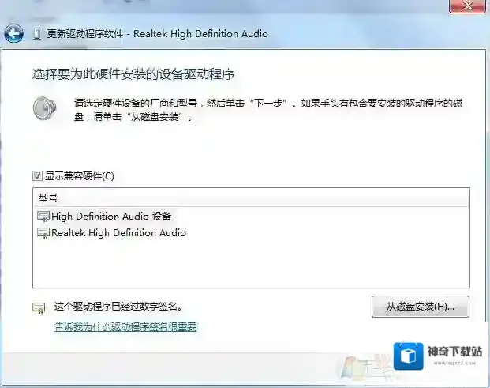Click the High Definition Audio 设备 driver icon
Screen dimensions: 490x388
point(43,217)
